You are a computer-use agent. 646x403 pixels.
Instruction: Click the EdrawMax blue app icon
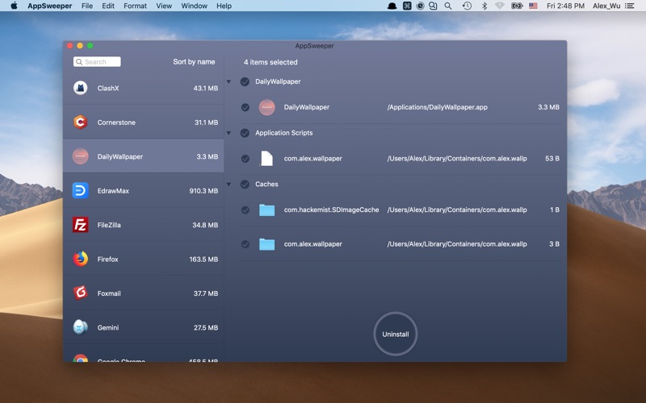(x=80, y=190)
